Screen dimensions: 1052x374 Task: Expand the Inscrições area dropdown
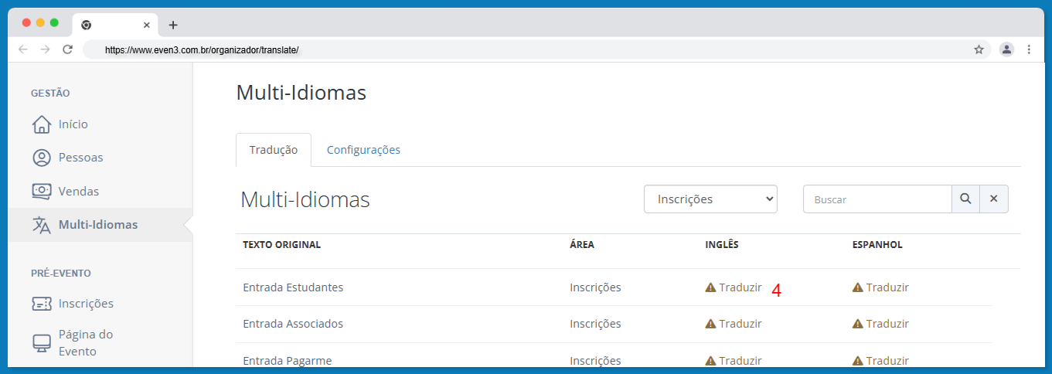(710, 199)
